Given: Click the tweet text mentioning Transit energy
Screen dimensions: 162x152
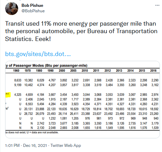Looking at the screenshot, I should (81, 31).
